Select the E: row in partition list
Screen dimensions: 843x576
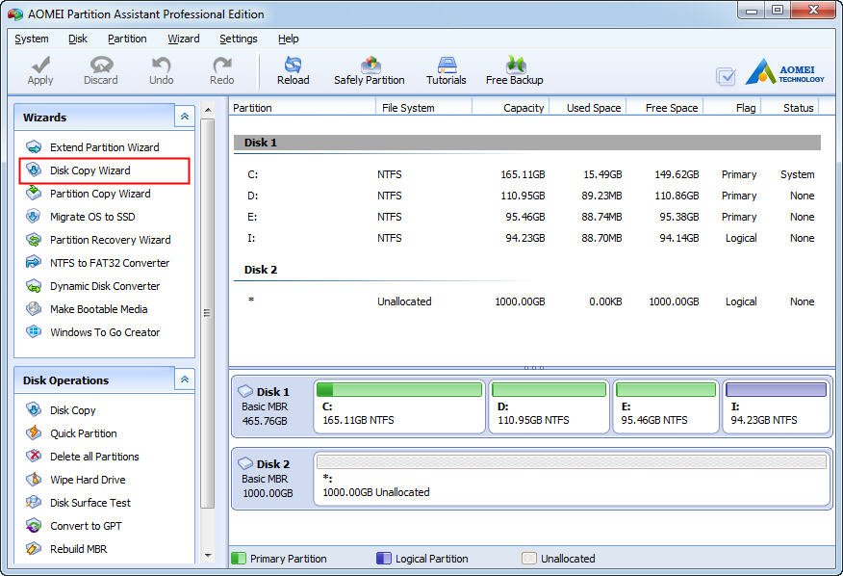coord(527,217)
